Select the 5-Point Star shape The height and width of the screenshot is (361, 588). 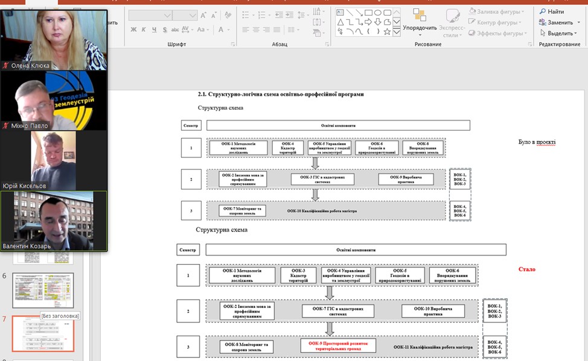tap(387, 31)
